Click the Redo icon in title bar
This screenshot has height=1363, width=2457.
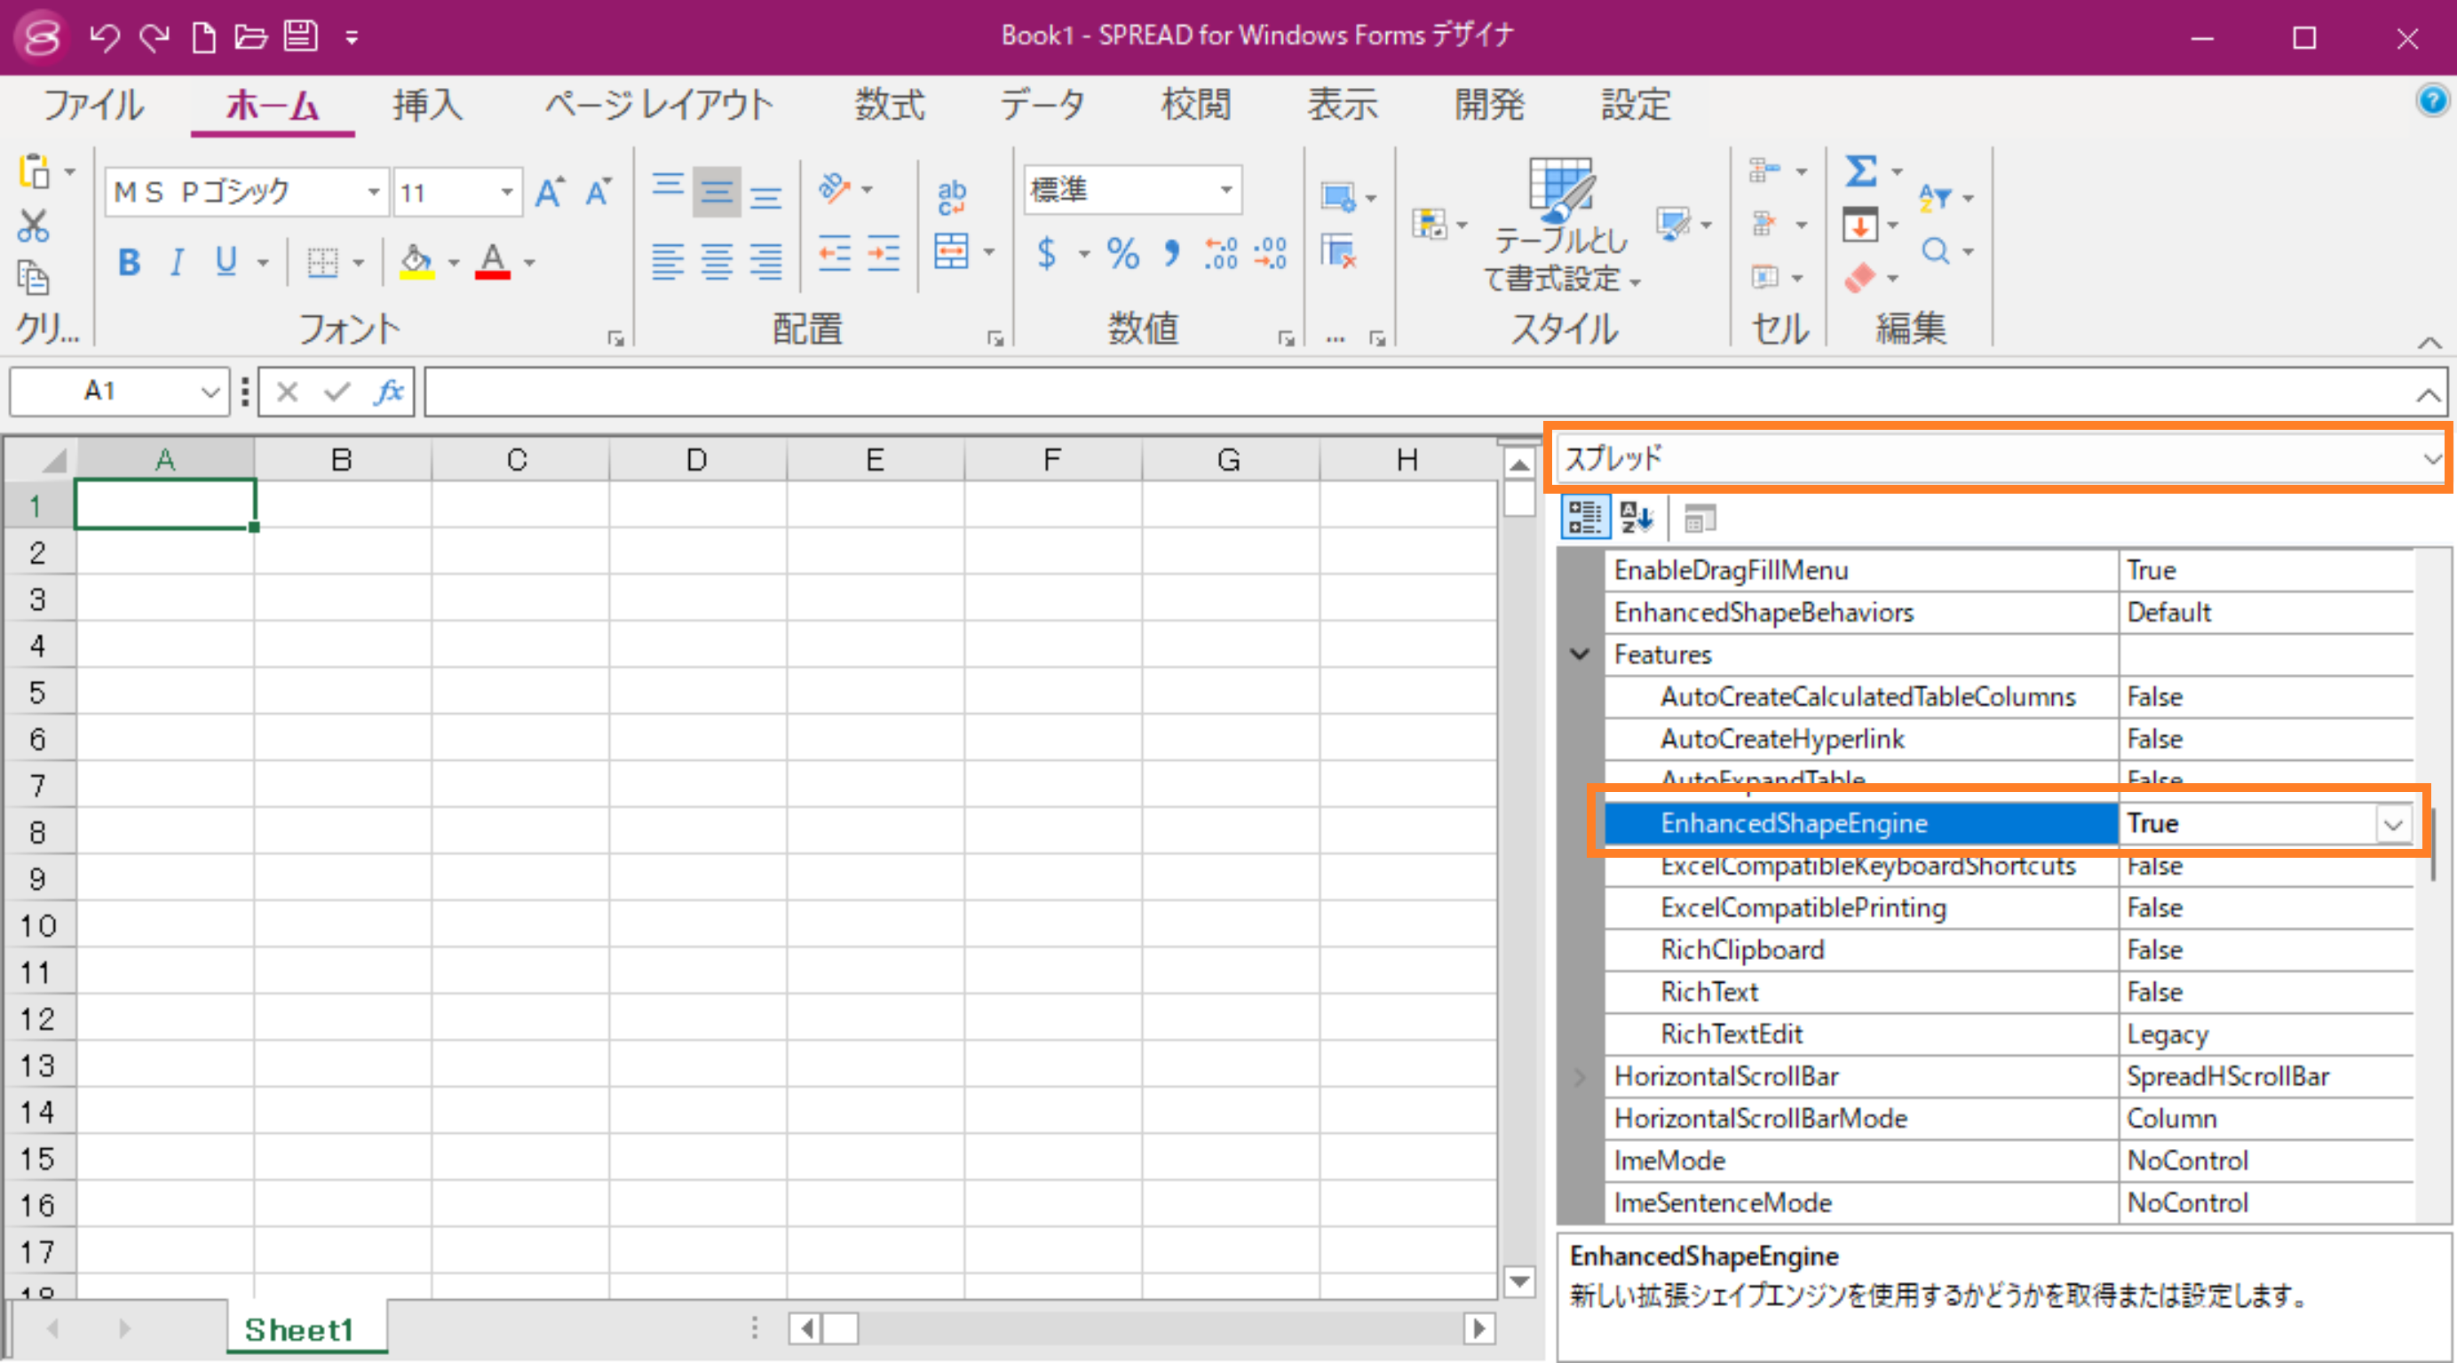pyautogui.click(x=154, y=37)
